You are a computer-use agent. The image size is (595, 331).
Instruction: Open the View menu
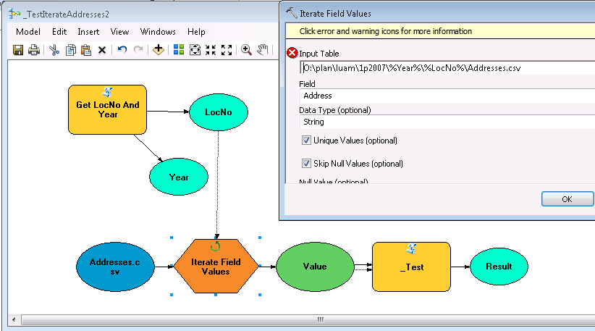pos(119,32)
